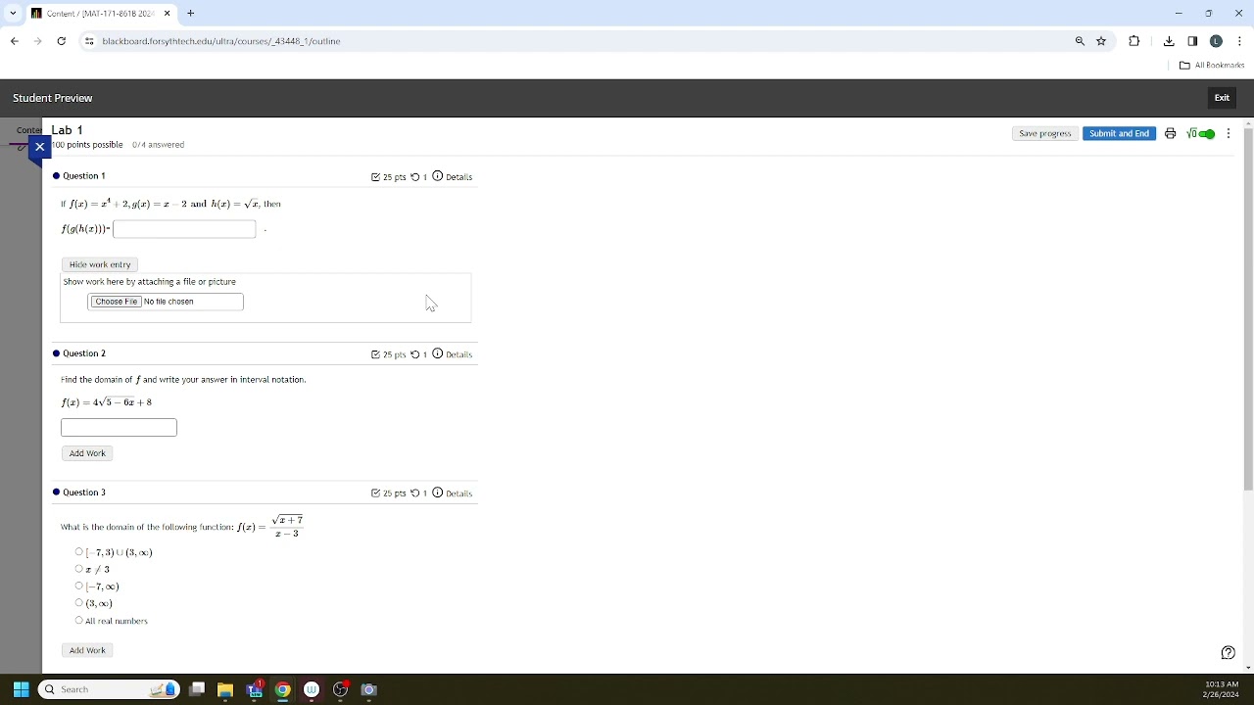Toggle the Chrome side panel icon
Screen dimensions: 1254x705
point(1192,41)
